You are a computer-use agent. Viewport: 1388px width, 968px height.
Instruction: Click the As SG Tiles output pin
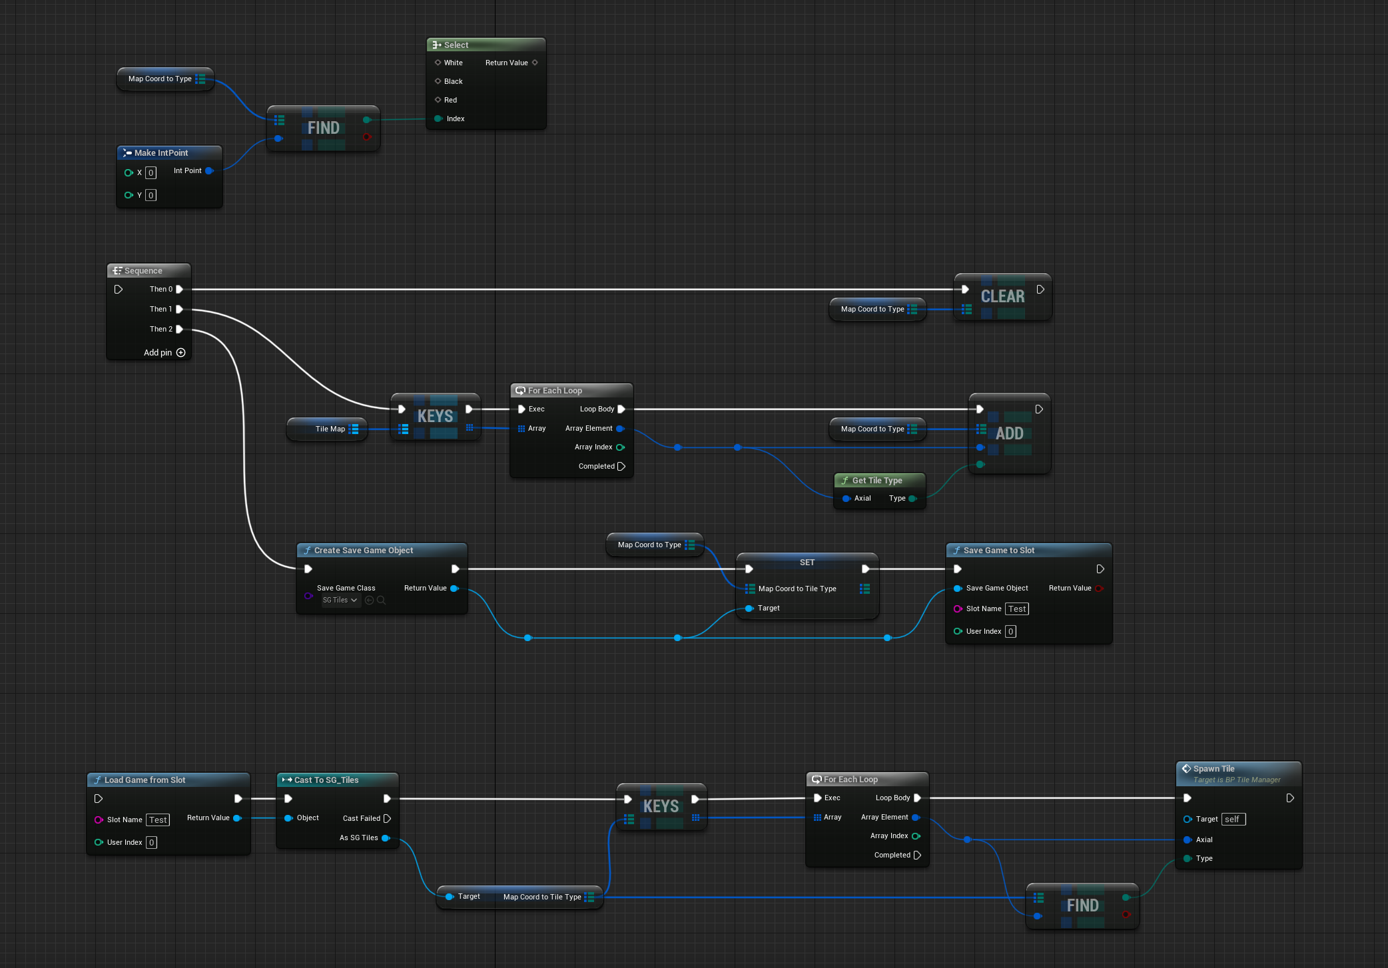pos(385,838)
